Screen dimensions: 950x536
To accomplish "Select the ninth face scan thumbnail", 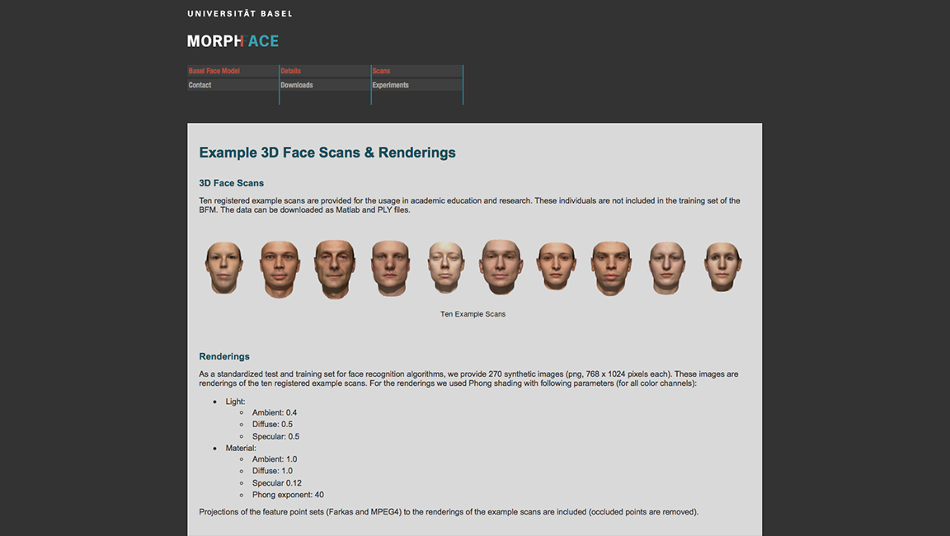I will coord(667,268).
